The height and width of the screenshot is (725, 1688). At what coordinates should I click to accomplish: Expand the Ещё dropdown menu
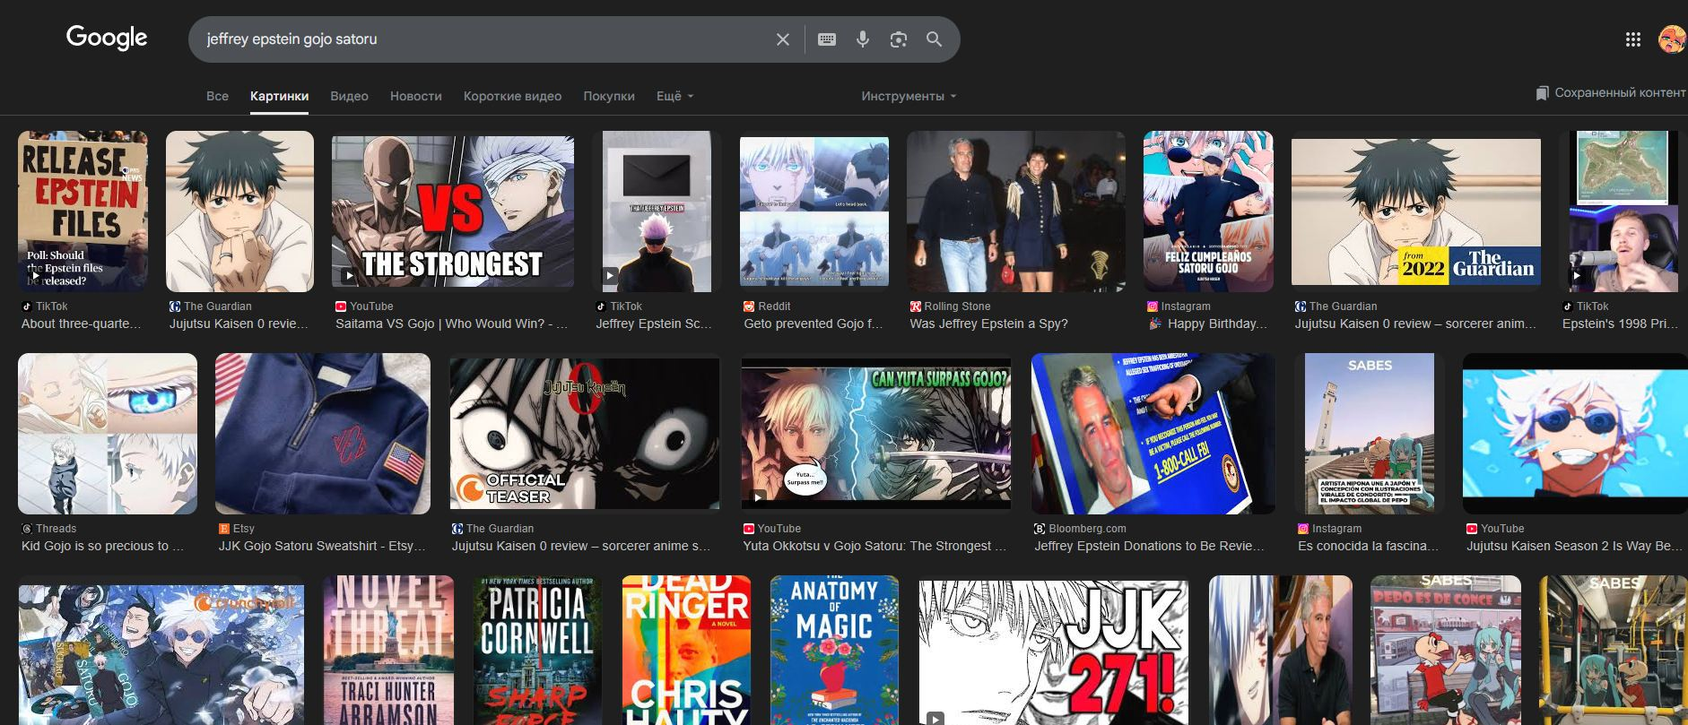coord(675,96)
